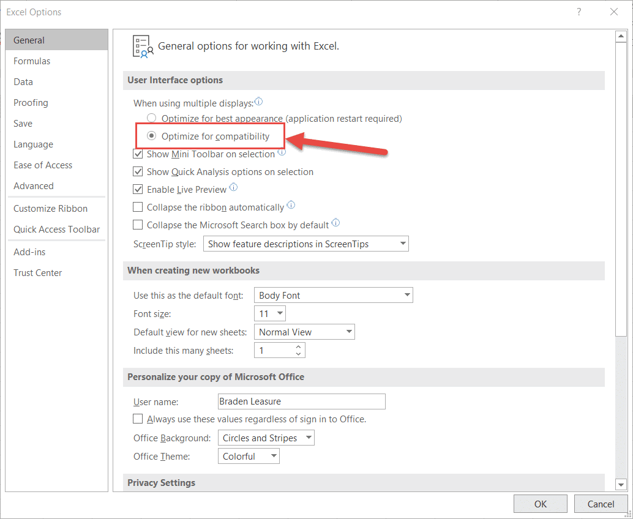This screenshot has width=633, height=519.
Task: Open the Save category
Action: pyautogui.click(x=56, y=124)
